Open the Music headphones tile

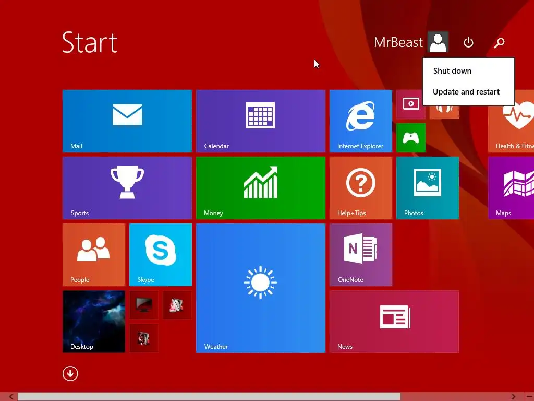444,112
